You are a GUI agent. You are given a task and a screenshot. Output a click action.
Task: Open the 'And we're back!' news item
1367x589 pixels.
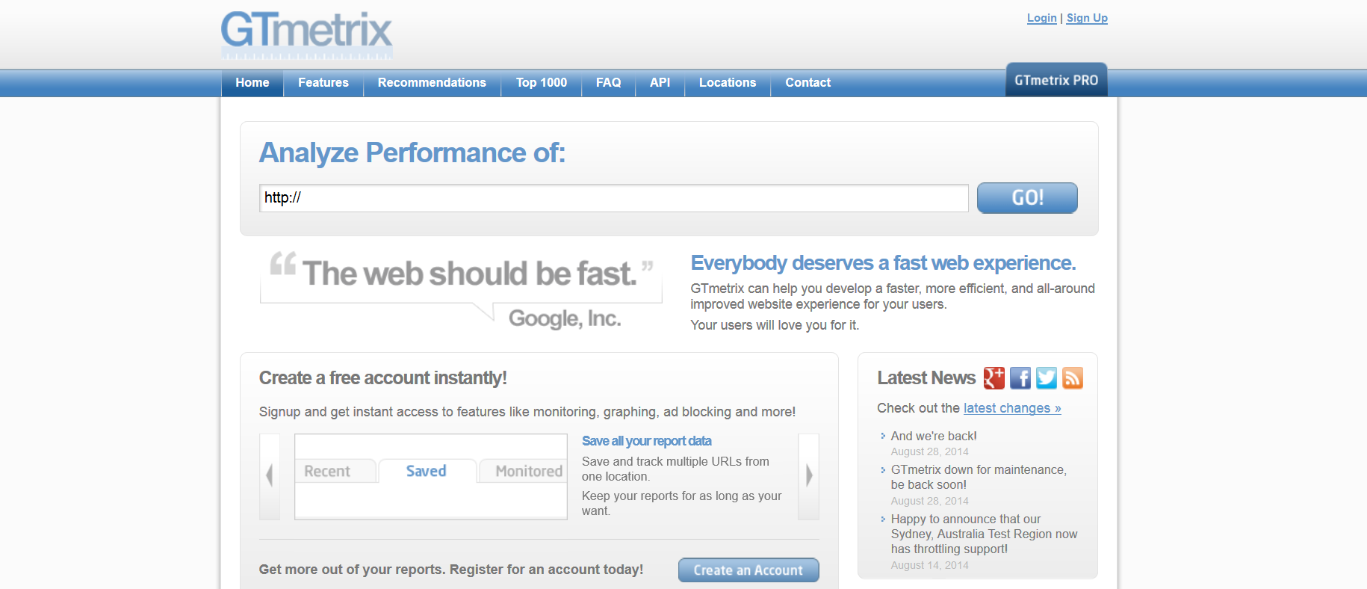(x=934, y=436)
